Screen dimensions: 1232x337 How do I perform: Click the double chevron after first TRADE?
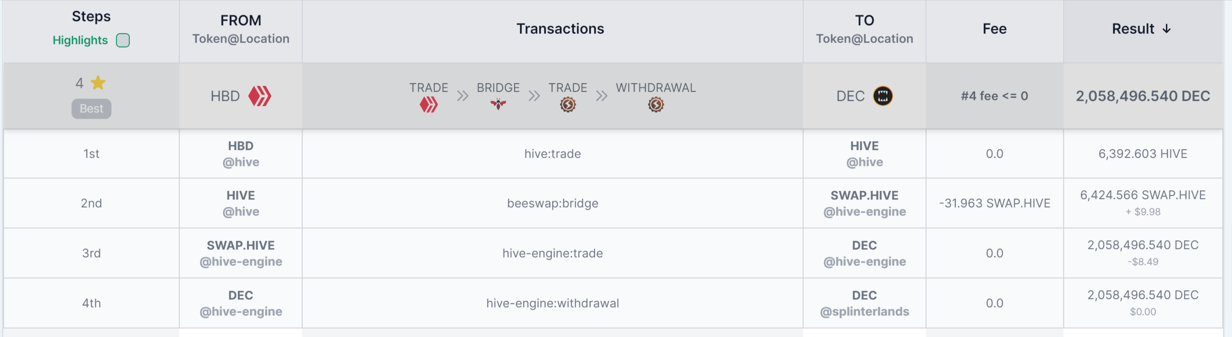point(462,96)
